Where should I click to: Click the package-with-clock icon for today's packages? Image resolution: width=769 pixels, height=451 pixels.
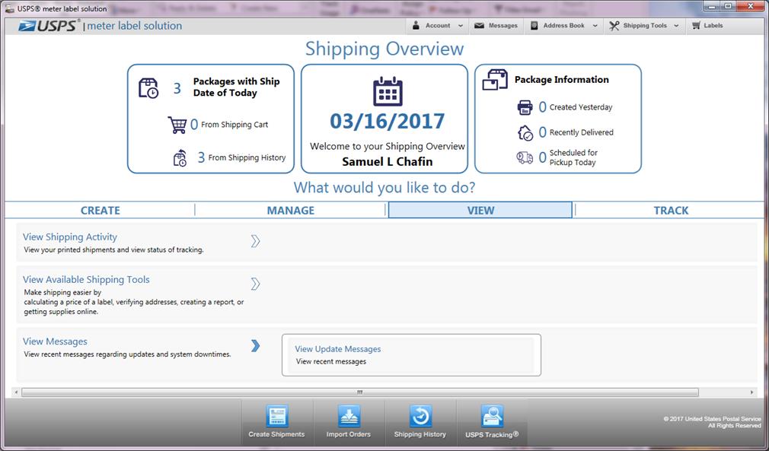point(148,88)
